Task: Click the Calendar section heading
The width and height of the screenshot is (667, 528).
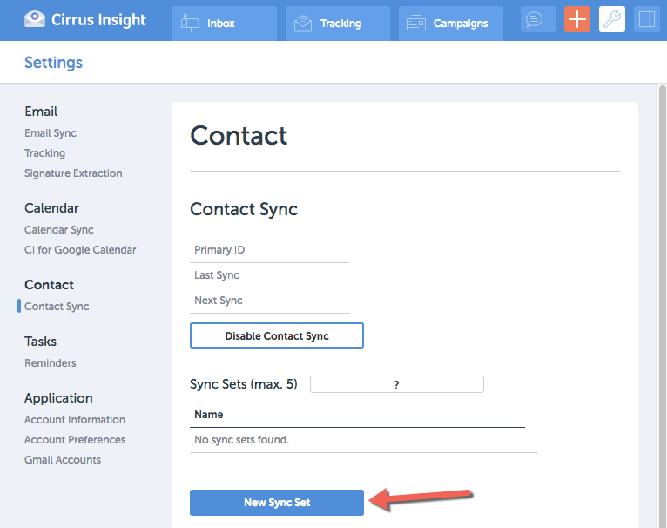Action: (51, 208)
